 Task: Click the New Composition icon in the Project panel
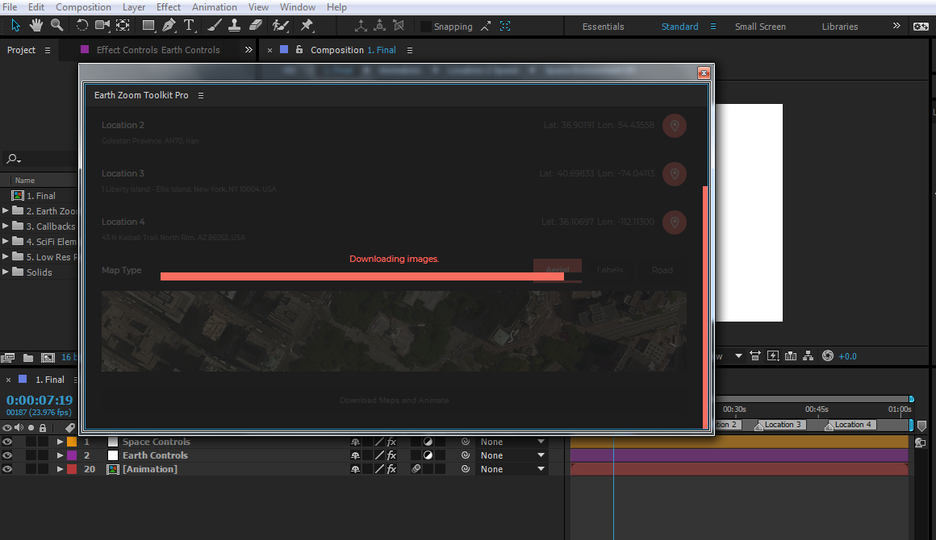coord(48,358)
